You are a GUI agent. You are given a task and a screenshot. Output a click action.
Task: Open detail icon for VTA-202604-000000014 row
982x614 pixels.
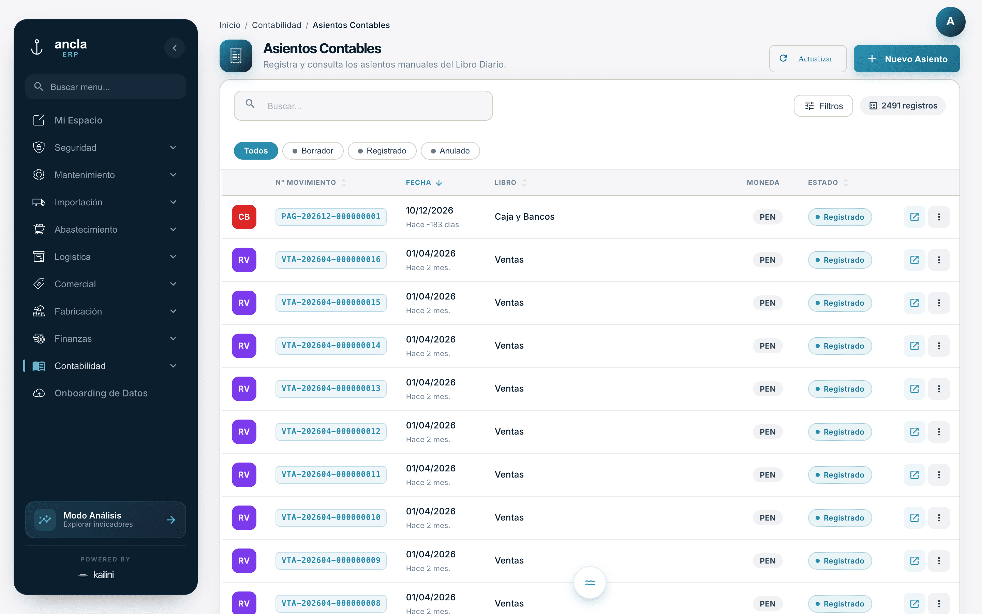coord(914,346)
